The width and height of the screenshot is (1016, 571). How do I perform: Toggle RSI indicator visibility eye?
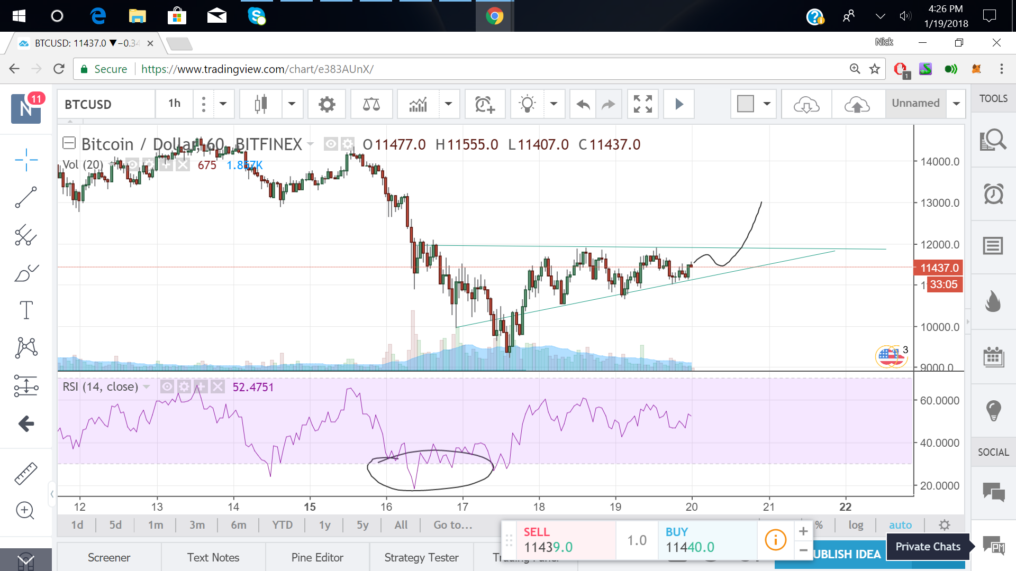(x=167, y=386)
